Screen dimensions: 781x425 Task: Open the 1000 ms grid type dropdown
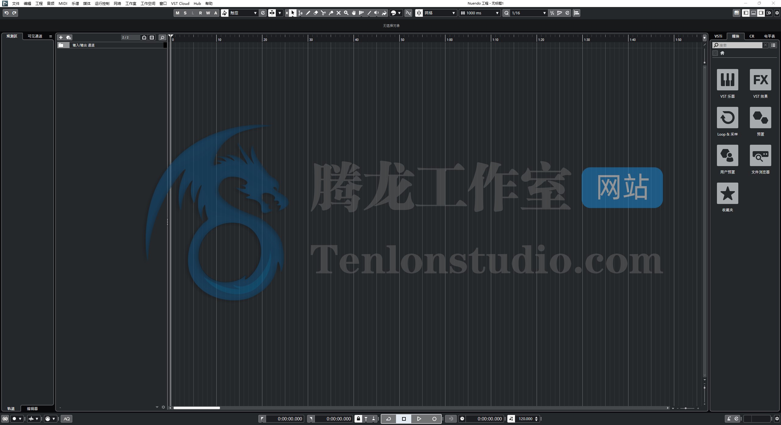[480, 13]
